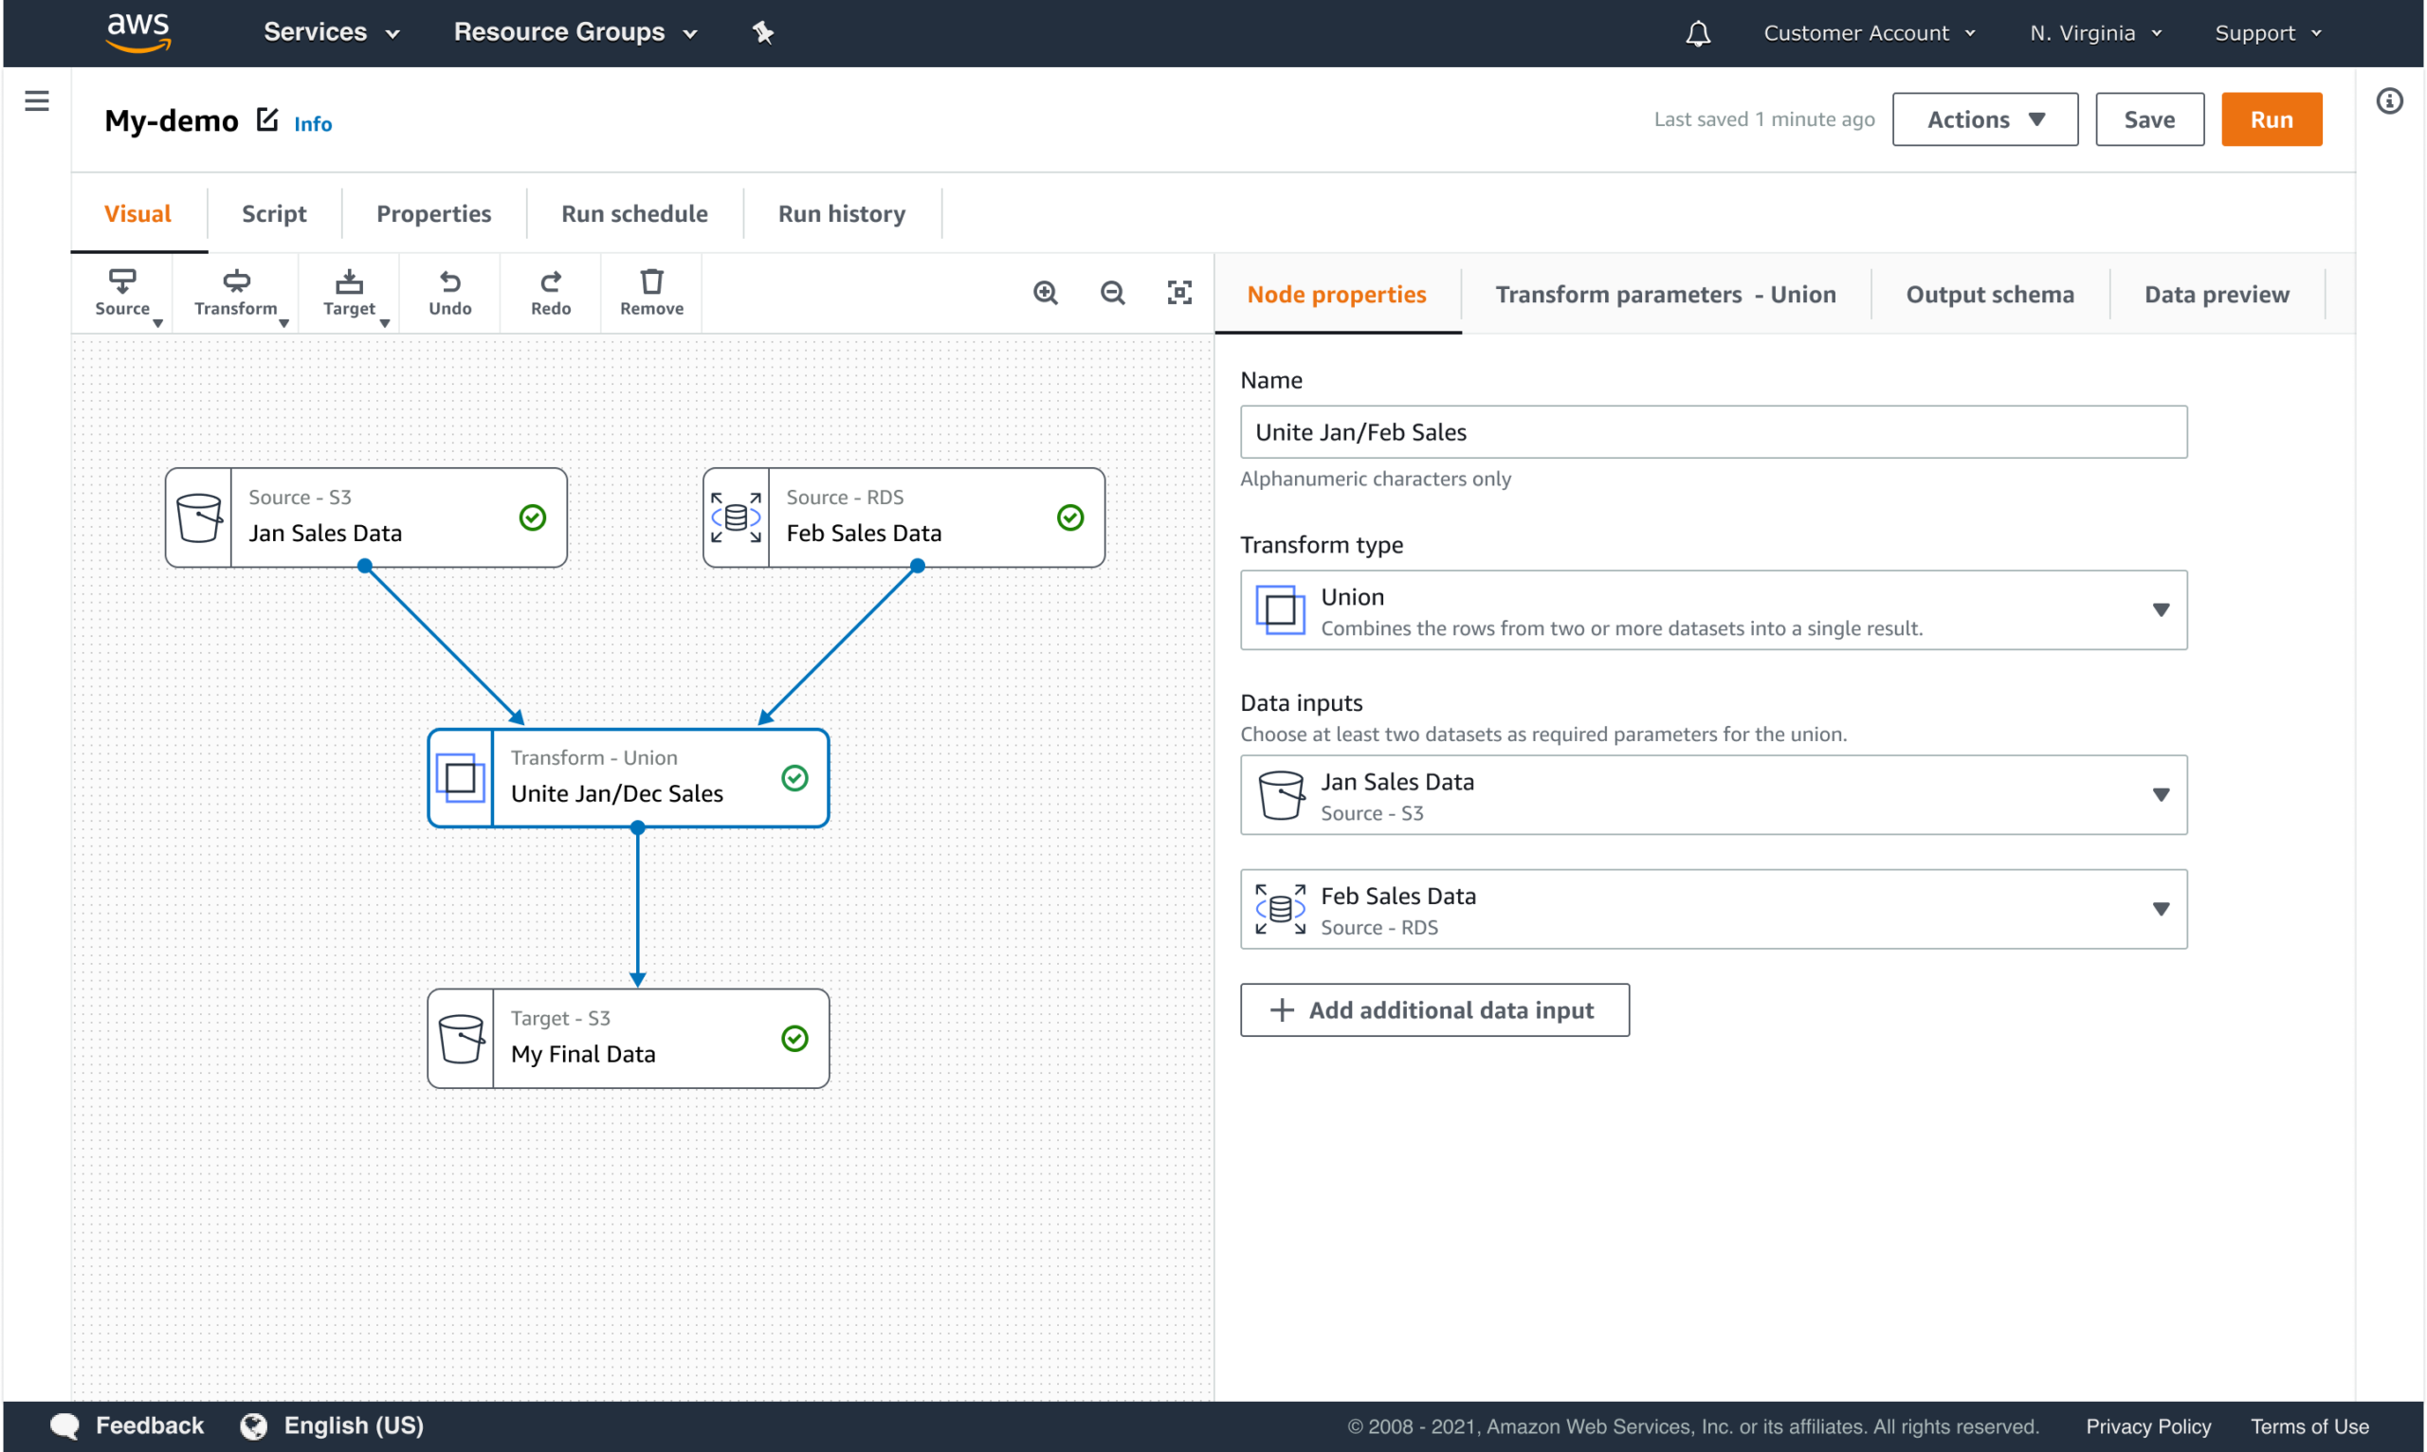Open the Actions dropdown button
Screen dimensions: 2427x1452
[x=1983, y=119]
